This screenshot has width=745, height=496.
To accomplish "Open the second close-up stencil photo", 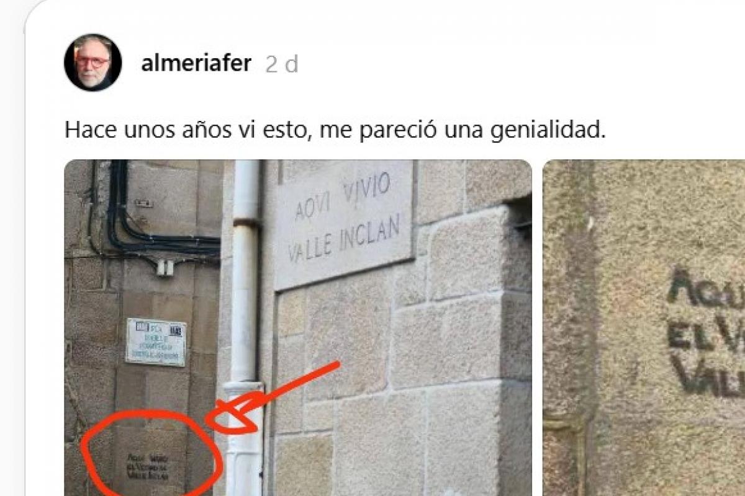I will click(x=644, y=327).
